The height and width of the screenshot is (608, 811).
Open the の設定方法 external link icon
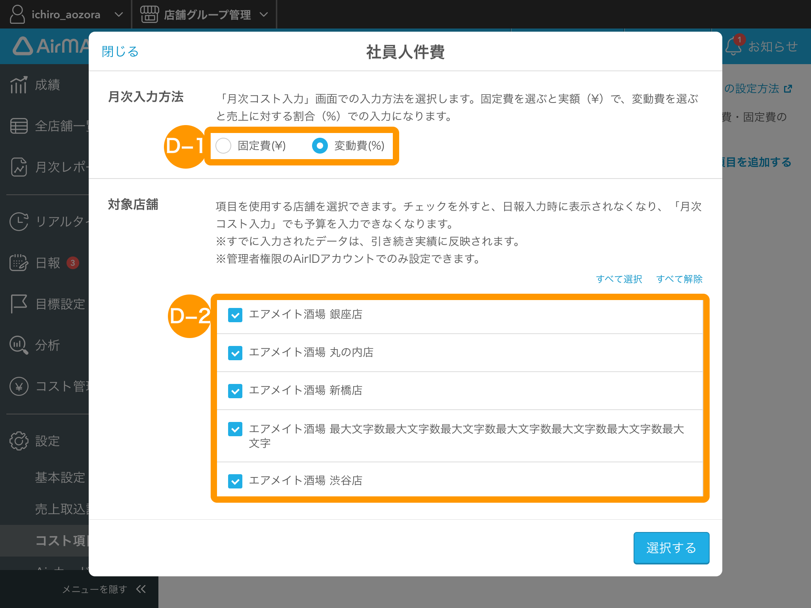click(788, 89)
